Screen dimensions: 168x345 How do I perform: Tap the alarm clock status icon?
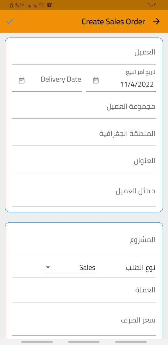click(49, 5)
